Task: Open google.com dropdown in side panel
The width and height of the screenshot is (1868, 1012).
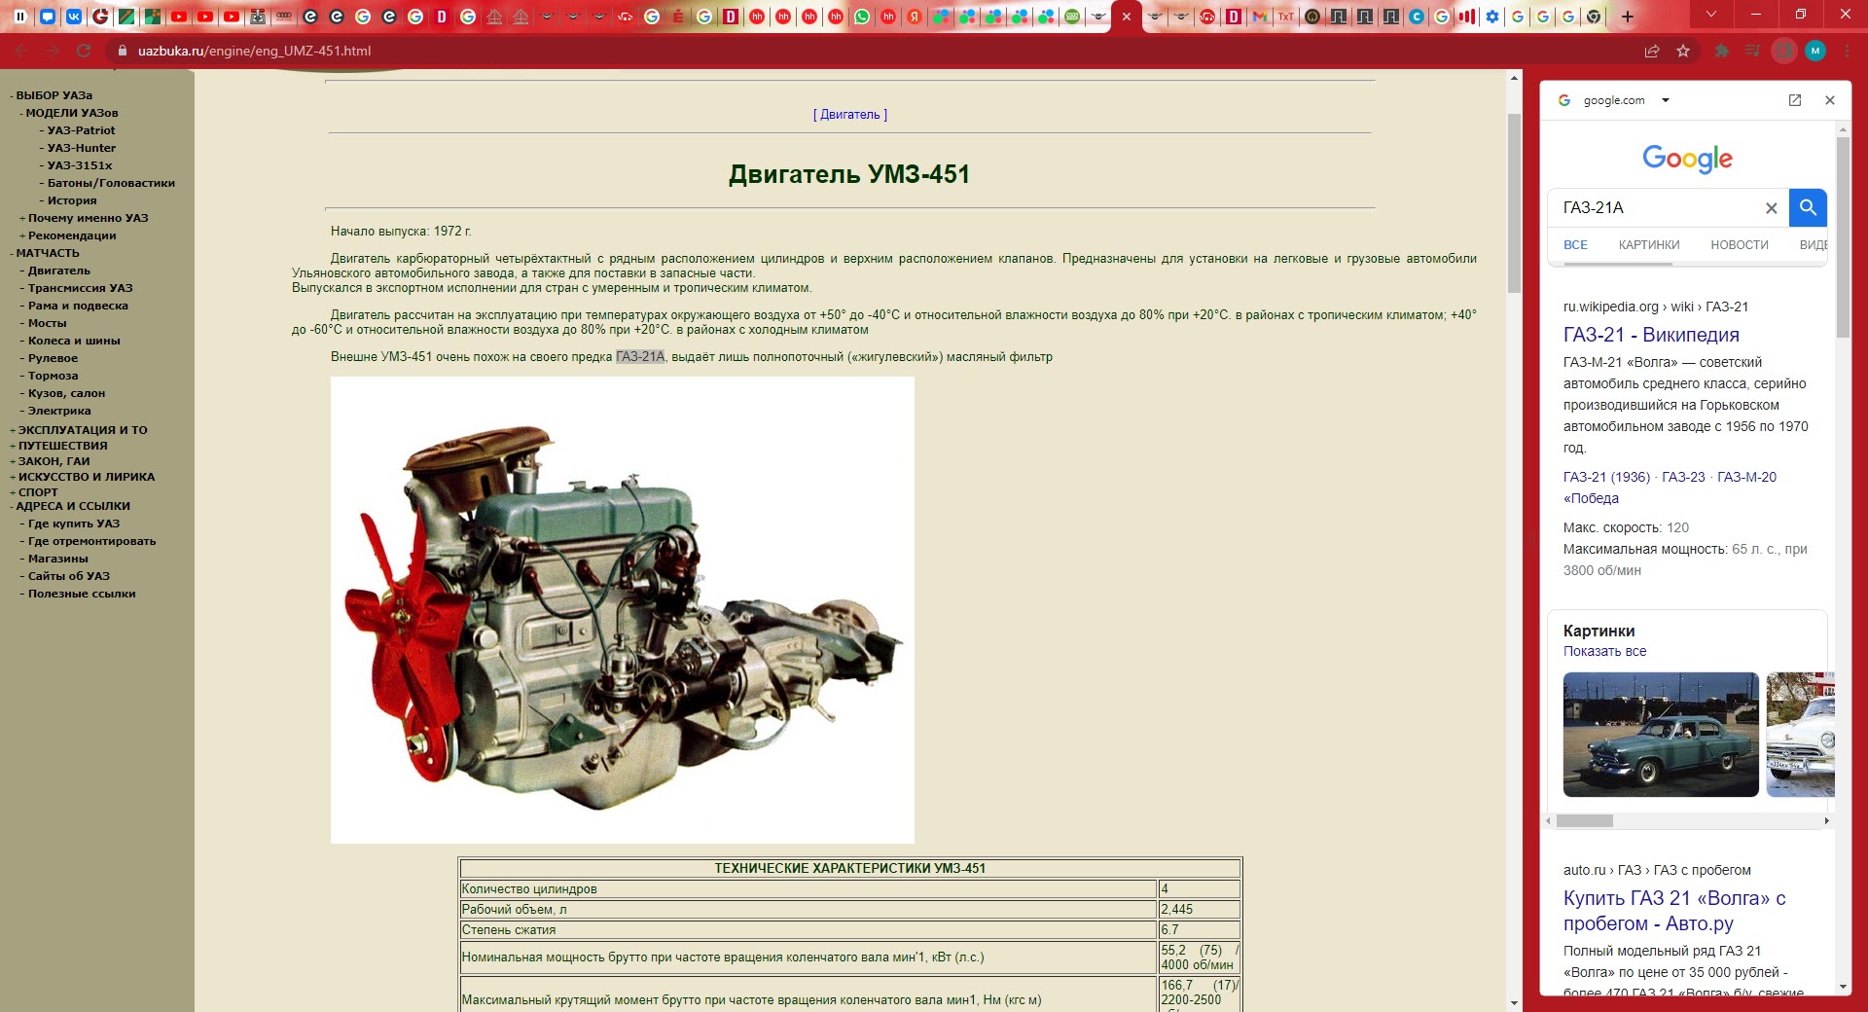Action: click(1665, 100)
